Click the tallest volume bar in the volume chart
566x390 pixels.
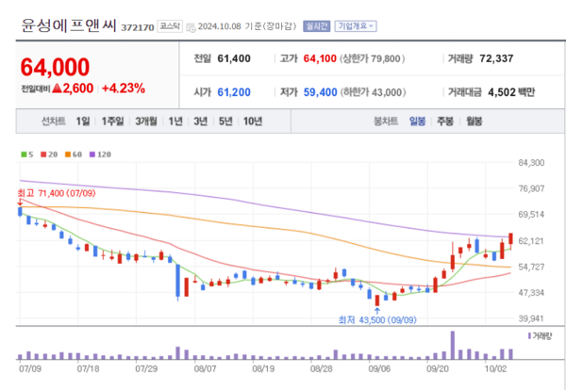[x=453, y=346]
